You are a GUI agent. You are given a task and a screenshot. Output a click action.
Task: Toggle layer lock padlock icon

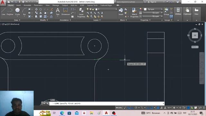pyautogui.click(x=93, y=9)
